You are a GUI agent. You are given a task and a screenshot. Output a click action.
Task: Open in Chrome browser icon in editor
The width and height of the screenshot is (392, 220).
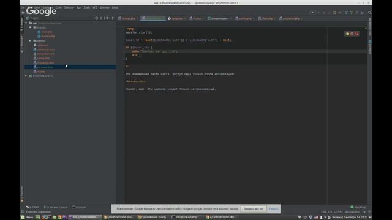point(347,34)
